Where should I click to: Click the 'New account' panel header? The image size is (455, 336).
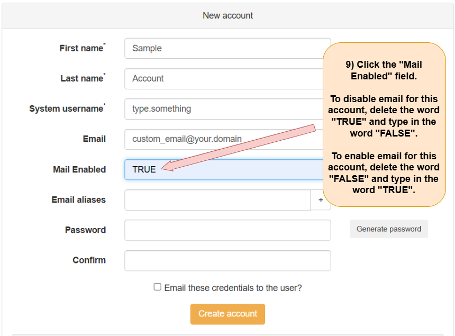[x=228, y=16]
